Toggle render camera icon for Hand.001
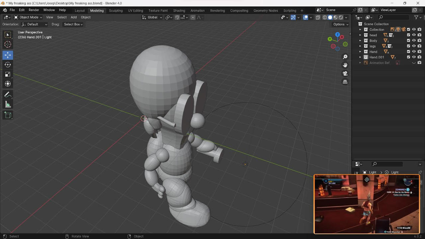Image resolution: width=425 pixels, height=239 pixels. [x=419, y=57]
